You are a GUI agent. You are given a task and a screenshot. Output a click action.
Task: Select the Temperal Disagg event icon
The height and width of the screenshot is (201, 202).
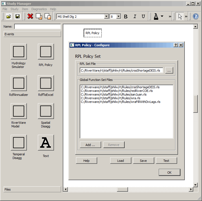coord(19,143)
